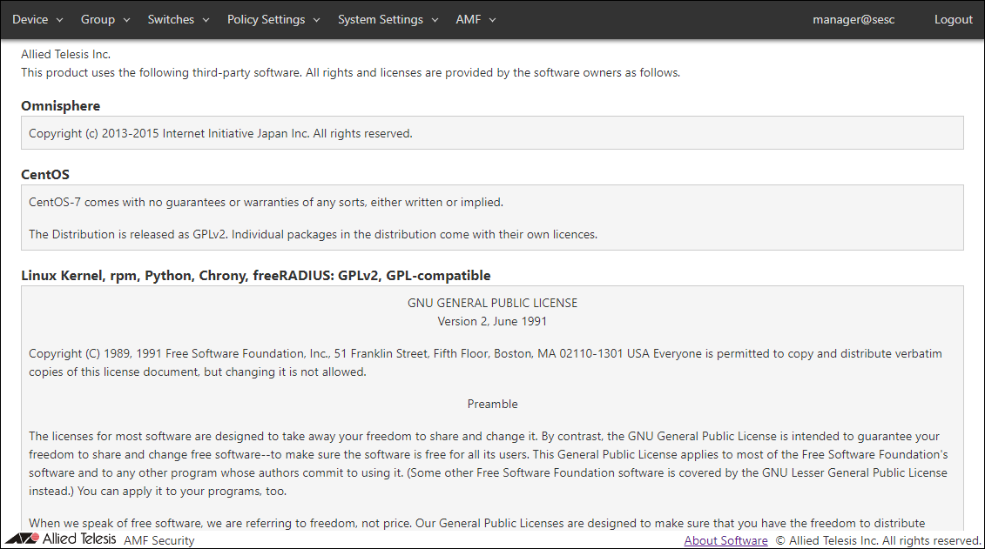Expand the Group dropdown chevron
The image size is (985, 549).
[126, 20]
